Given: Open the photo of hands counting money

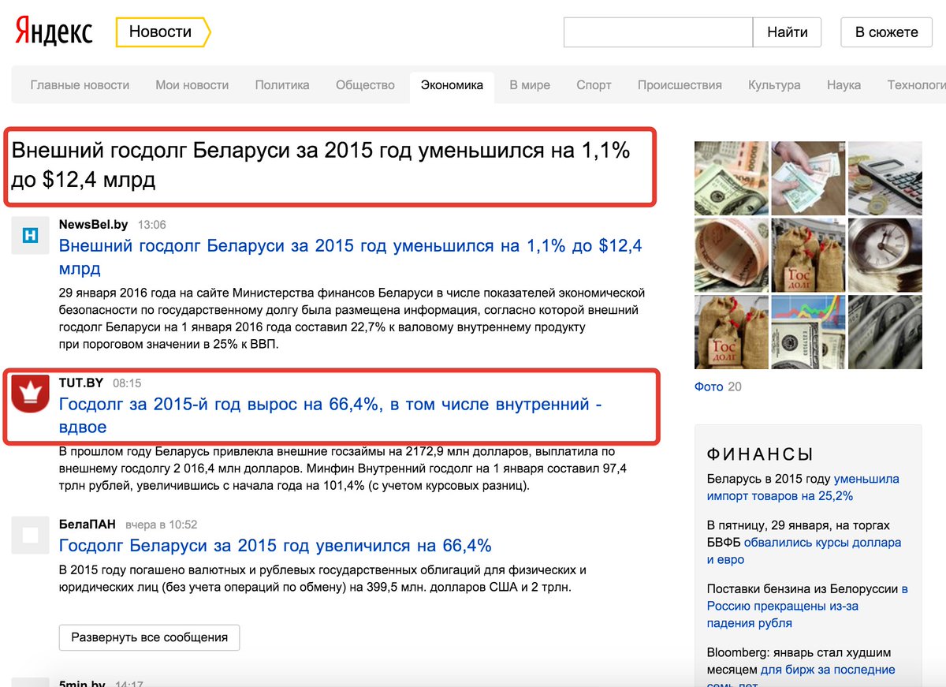Looking at the screenshot, I should click(x=808, y=177).
